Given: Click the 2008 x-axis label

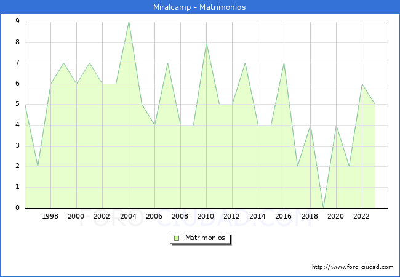Looking at the screenshot, I should 180,216.
